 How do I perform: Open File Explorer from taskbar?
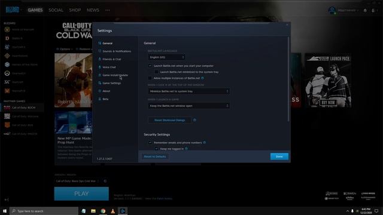click(93, 211)
